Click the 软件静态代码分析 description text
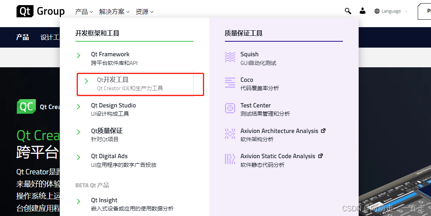Image resolution: width=431 pixels, height=216 pixels. pyautogui.click(x=262, y=165)
